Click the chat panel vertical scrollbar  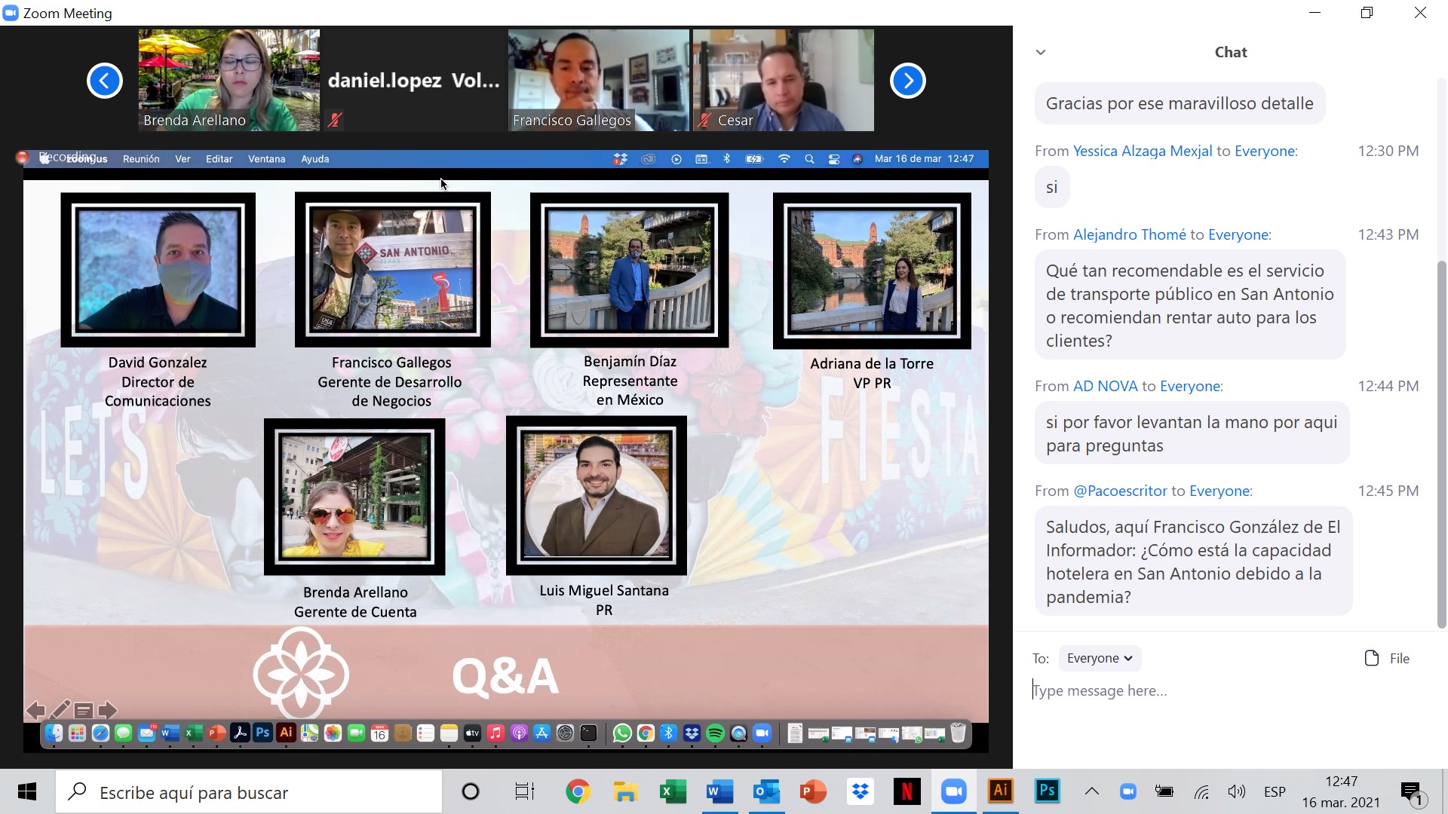click(x=1441, y=445)
